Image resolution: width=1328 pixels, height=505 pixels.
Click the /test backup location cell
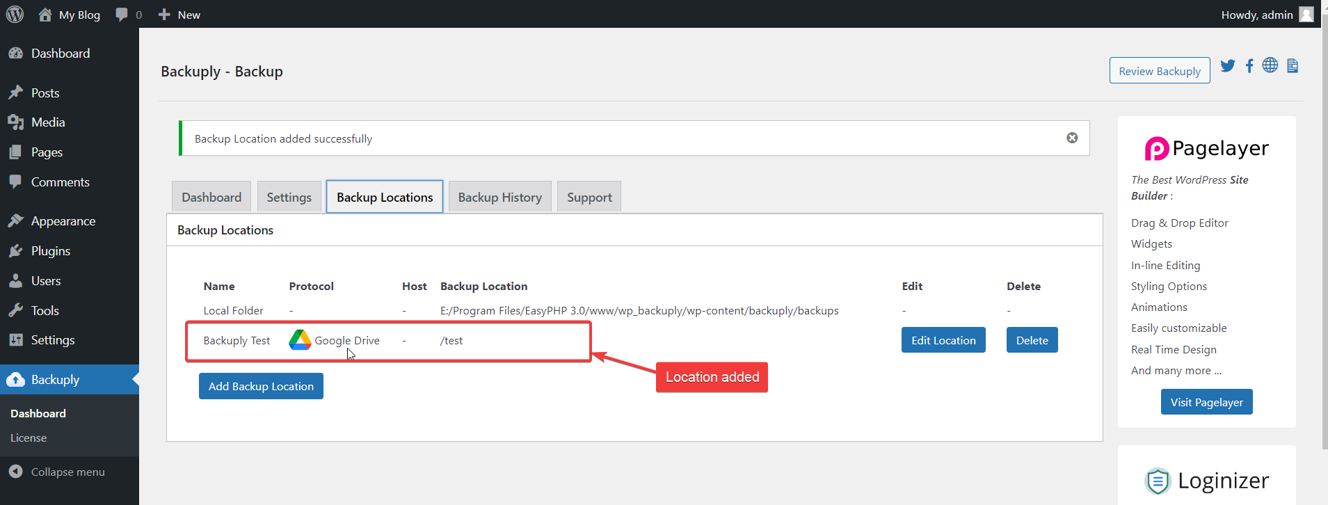point(451,340)
